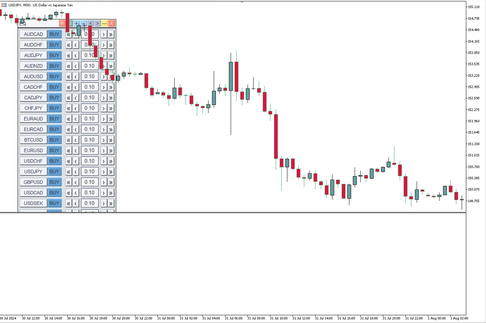The width and height of the screenshot is (486, 323).
Task: Increase CADCHF lot with single-right arrow
Action: click(x=104, y=87)
